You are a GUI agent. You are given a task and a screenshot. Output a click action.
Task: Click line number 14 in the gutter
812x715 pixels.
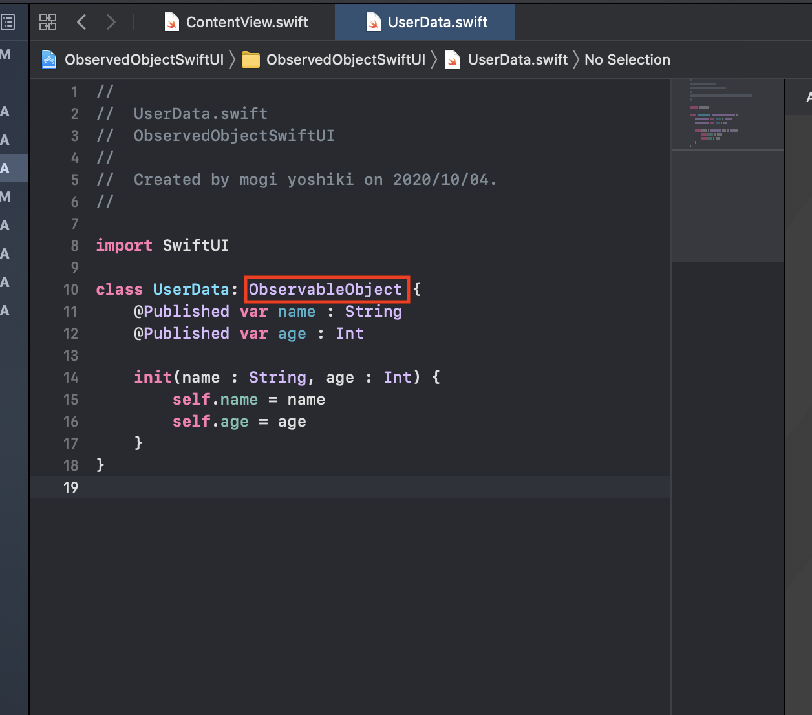click(x=70, y=378)
